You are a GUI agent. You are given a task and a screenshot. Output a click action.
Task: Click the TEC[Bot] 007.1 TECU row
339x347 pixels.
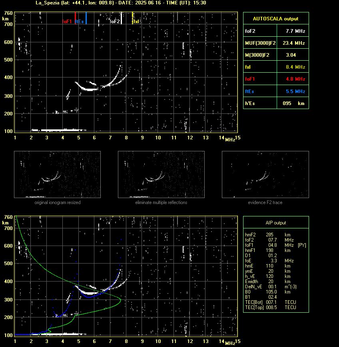coord(271,302)
